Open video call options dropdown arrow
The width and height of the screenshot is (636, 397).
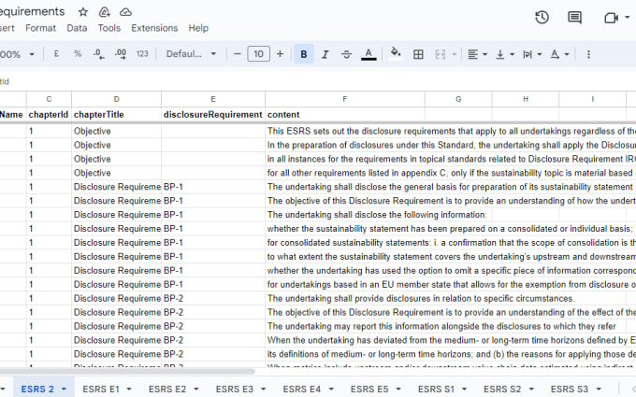pos(628,18)
